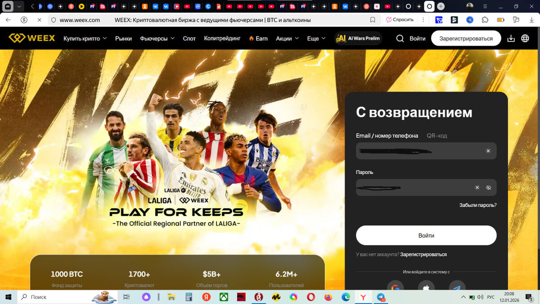Open the Earn menu item
Image resolution: width=540 pixels, height=304 pixels.
pyautogui.click(x=258, y=38)
